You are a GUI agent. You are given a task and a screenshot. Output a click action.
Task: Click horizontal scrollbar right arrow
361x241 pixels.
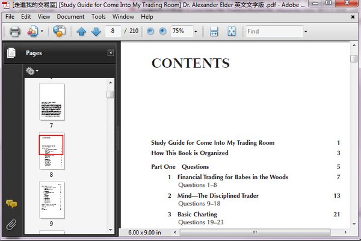pos(345,232)
